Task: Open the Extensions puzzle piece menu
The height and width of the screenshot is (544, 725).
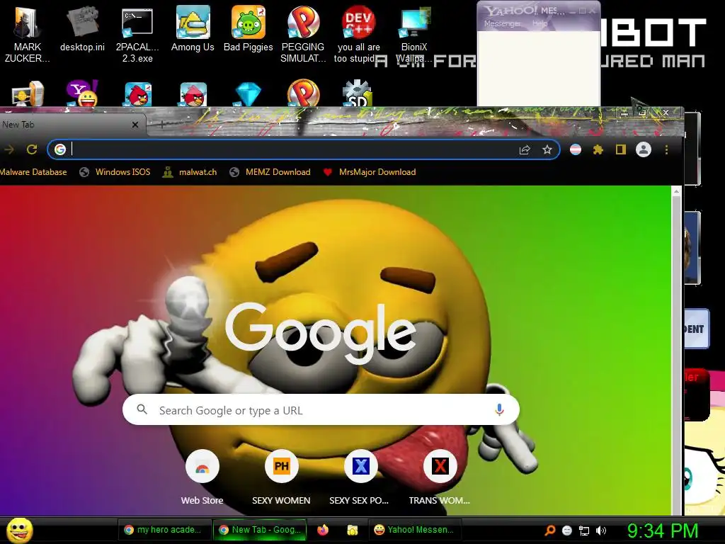Action: (x=598, y=149)
